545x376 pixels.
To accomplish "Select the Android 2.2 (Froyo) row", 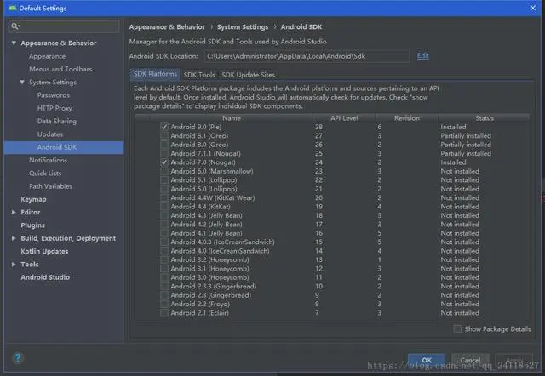I will point(332,305).
